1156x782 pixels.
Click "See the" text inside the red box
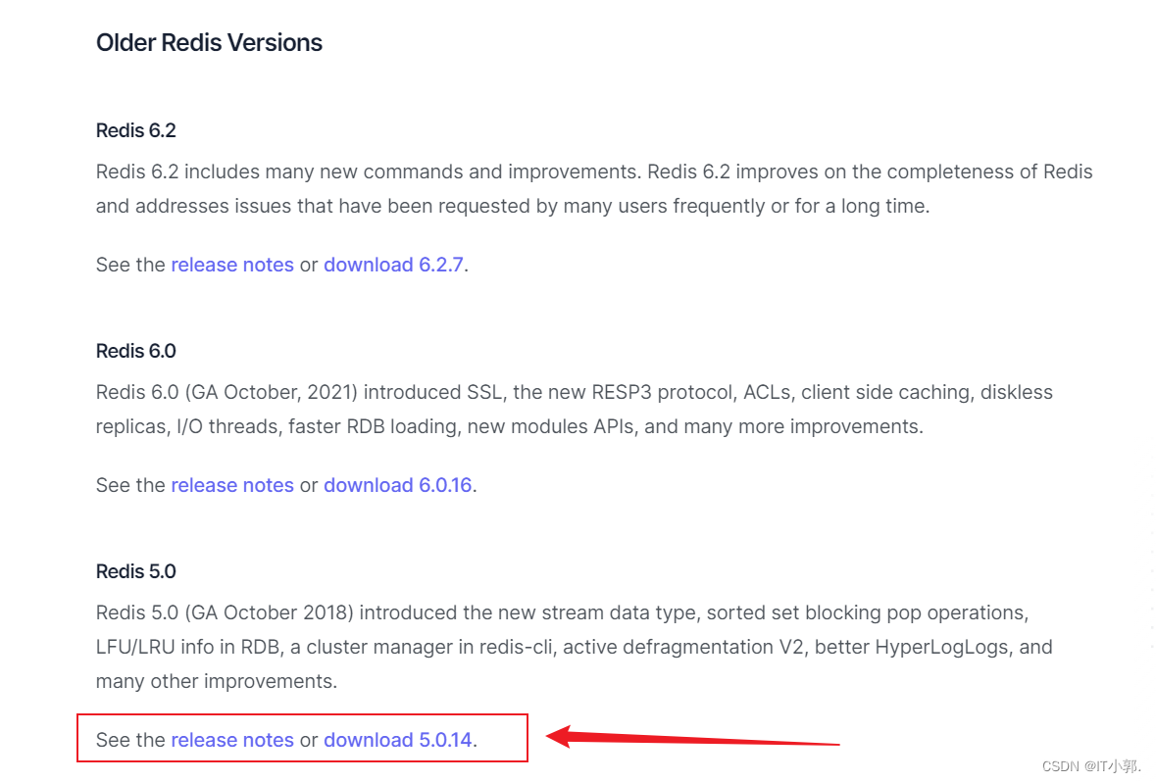tap(130, 740)
